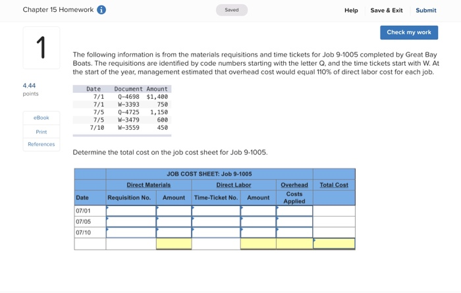Click Save & Exit

[x=387, y=11]
